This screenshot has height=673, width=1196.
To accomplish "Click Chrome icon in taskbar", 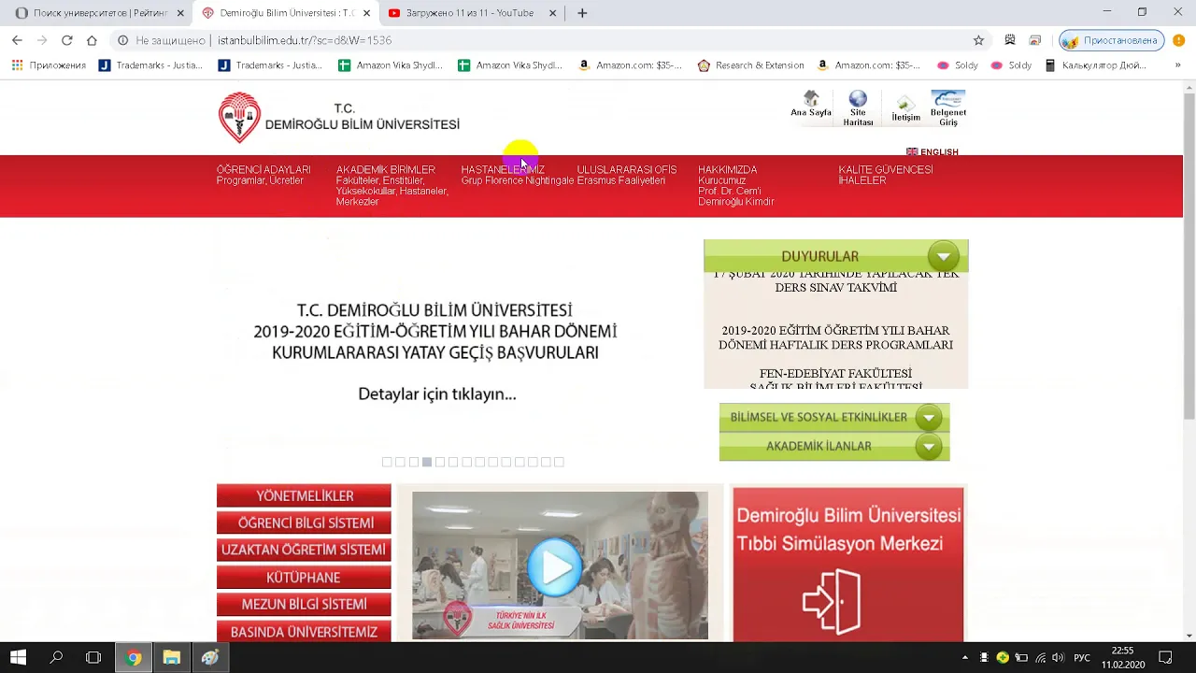I will pyautogui.click(x=134, y=657).
